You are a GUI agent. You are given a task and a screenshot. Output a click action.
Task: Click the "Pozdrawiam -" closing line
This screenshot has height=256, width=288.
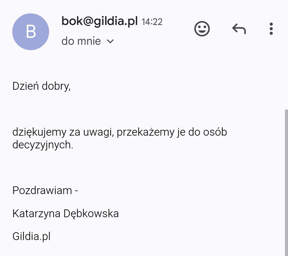click(45, 190)
